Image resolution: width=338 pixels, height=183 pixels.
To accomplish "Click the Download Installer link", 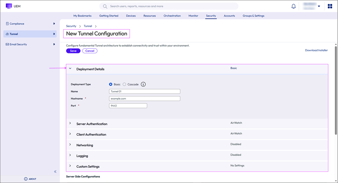I will tap(316, 50).
